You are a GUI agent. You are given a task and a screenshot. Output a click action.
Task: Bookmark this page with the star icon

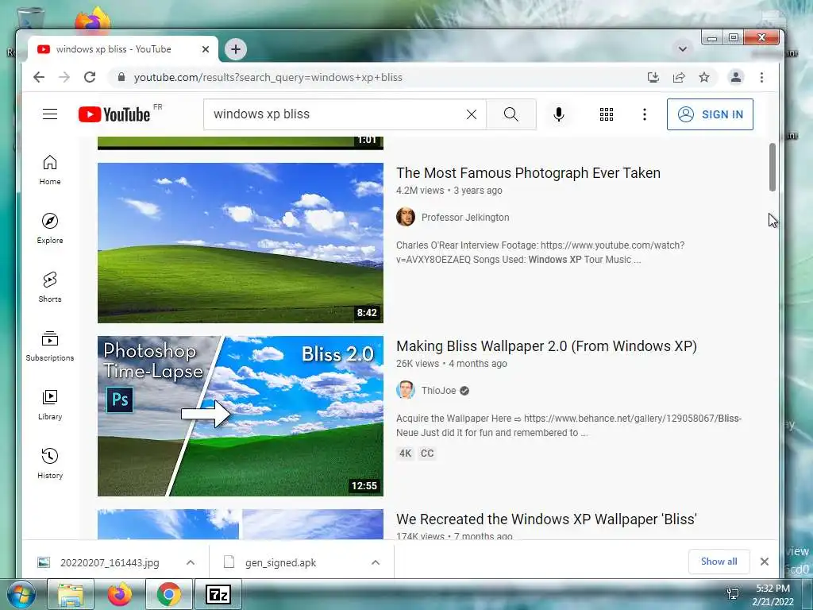click(704, 77)
